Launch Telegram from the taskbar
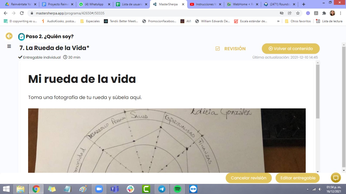 [162, 189]
